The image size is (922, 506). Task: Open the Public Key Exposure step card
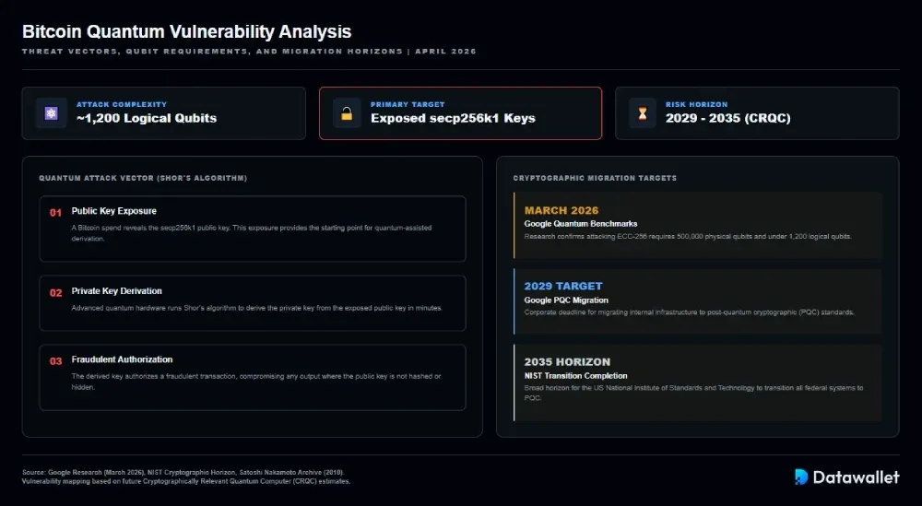pyautogui.click(x=253, y=229)
